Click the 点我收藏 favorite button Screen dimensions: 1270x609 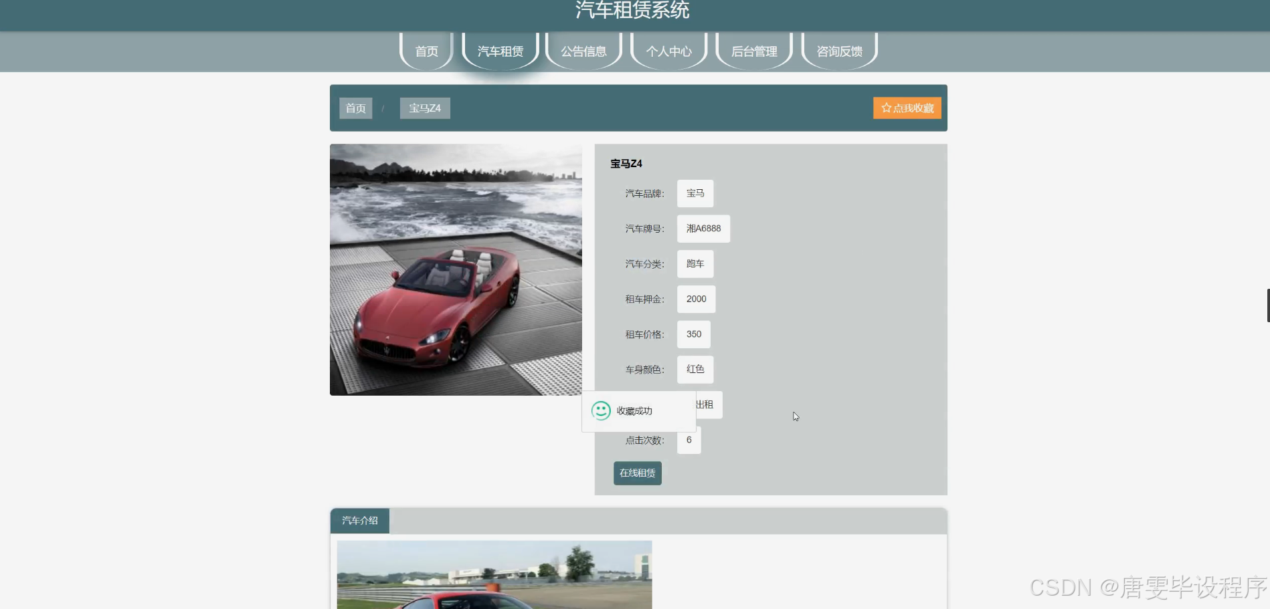tap(907, 108)
